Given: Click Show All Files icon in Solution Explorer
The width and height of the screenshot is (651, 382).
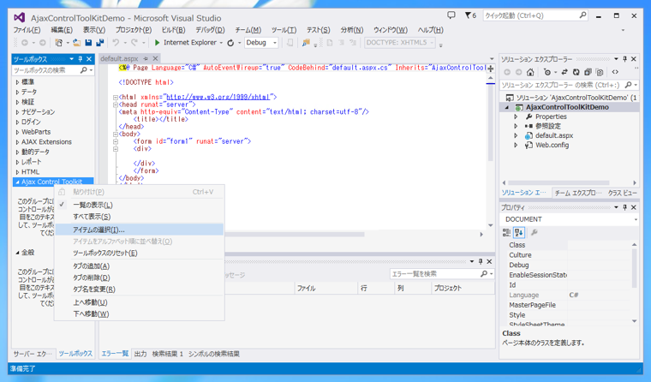Looking at the screenshot, I should pos(600,72).
